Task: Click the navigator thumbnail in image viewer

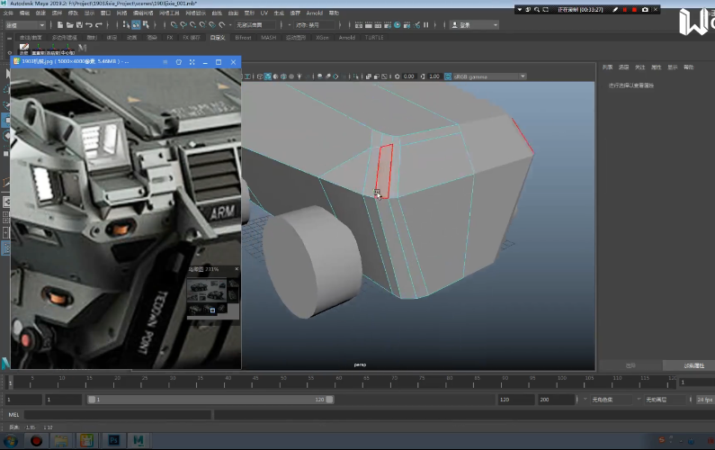Action: tap(212, 297)
